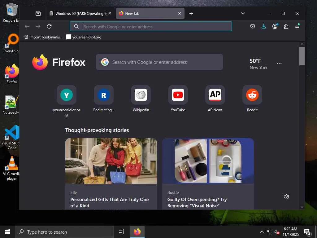
Task: Open Bustle story thumbnail image
Action: point(208,161)
